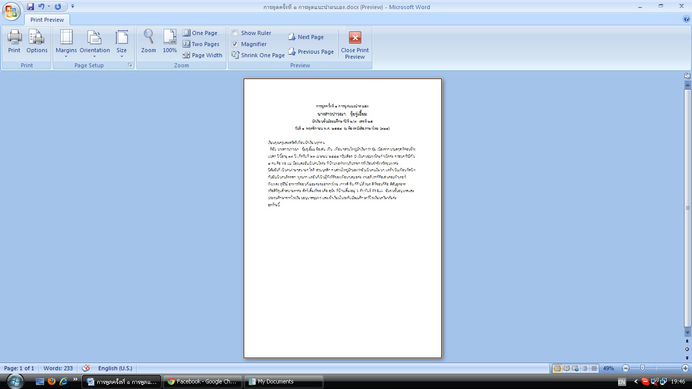
Task: Show hidden system tray icons arrow
Action: [x=636, y=381]
